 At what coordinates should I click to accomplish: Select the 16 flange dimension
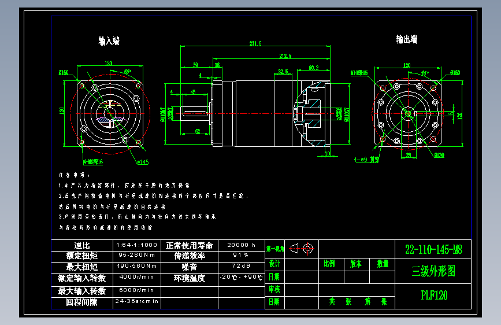[217, 65]
